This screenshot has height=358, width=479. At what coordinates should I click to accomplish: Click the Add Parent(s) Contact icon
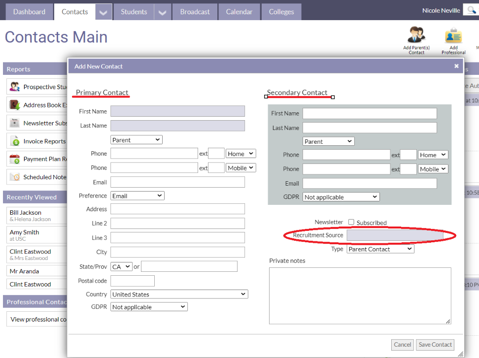click(x=416, y=34)
